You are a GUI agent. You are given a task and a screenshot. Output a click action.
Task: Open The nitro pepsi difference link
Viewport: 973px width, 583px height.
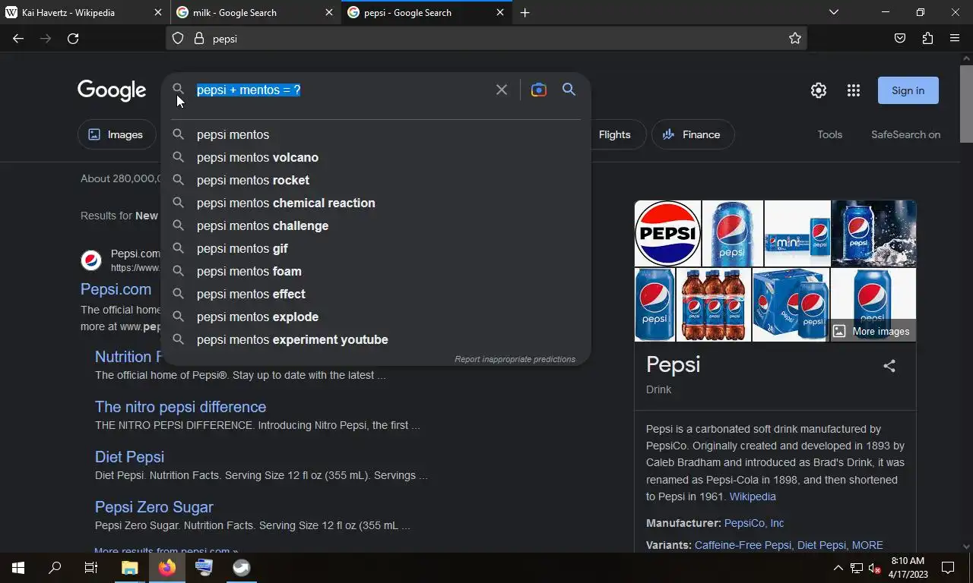[180, 407]
